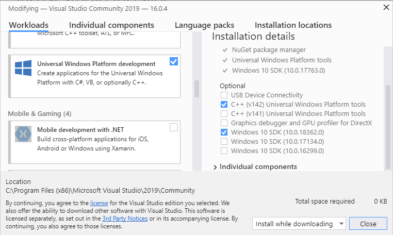Open the Install while downloading dropdown
This screenshot has width=393, height=235.
pos(299,224)
